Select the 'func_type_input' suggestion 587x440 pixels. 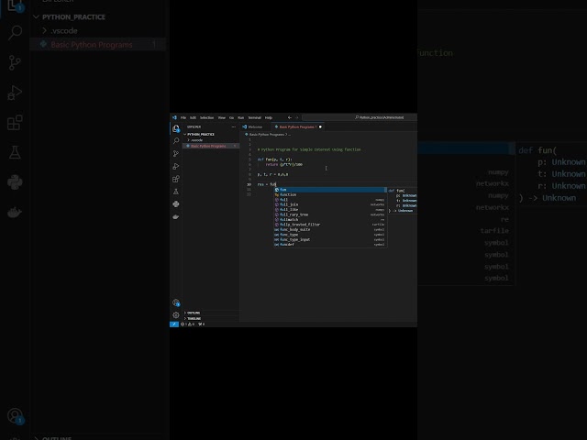(x=329, y=239)
